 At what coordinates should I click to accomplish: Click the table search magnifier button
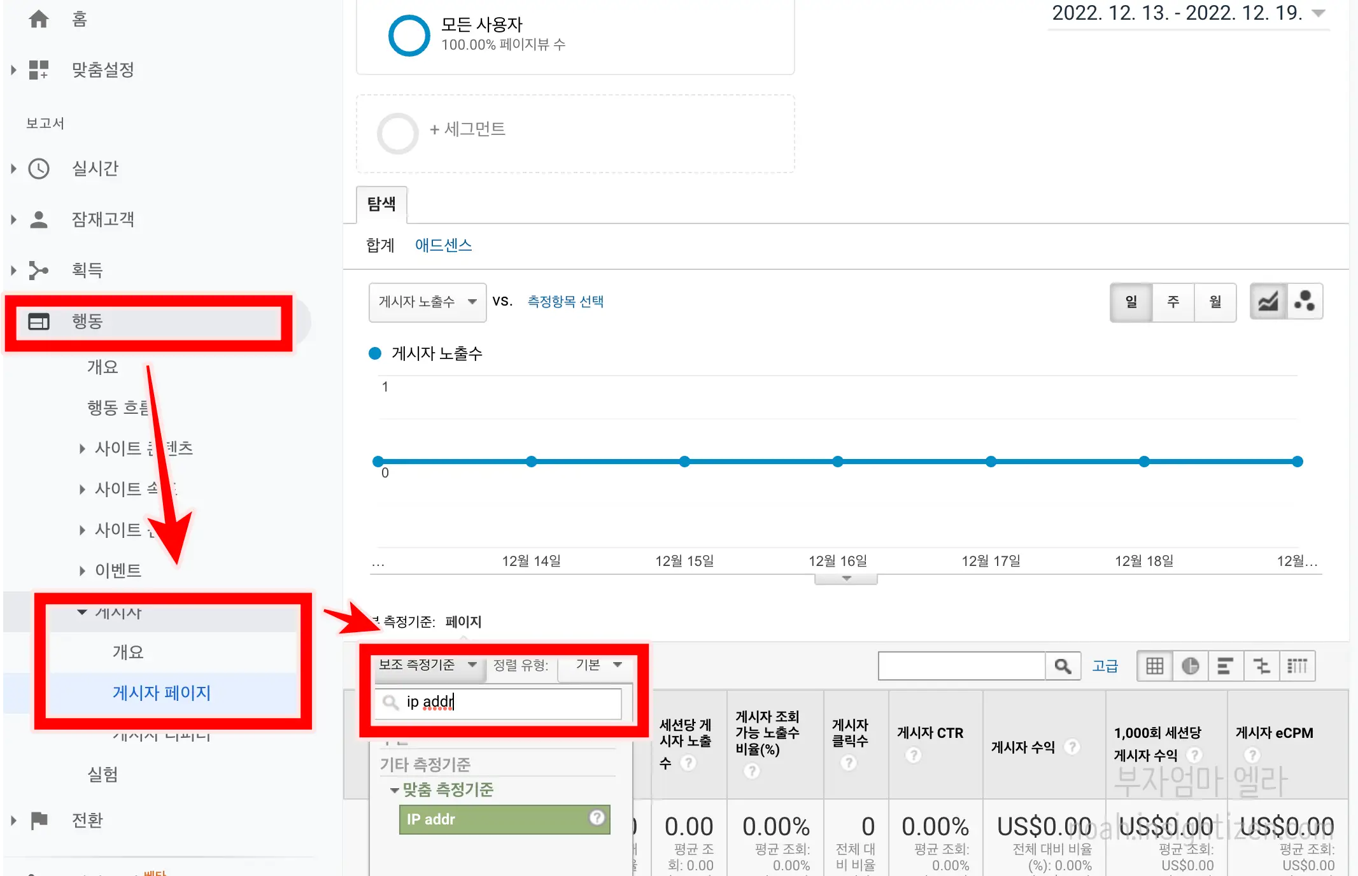coord(1062,666)
